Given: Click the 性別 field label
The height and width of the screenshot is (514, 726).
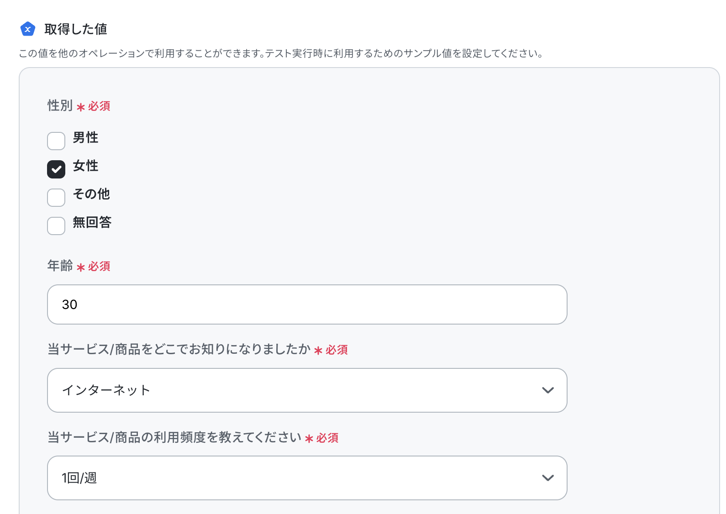Looking at the screenshot, I should coord(60,105).
